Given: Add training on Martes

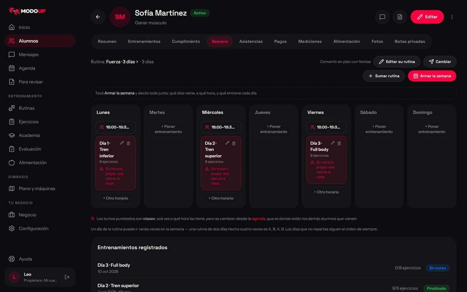Looking at the screenshot, I should coord(168,129).
